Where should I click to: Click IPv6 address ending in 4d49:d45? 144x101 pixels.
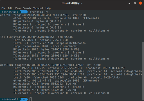coord(54,71)
